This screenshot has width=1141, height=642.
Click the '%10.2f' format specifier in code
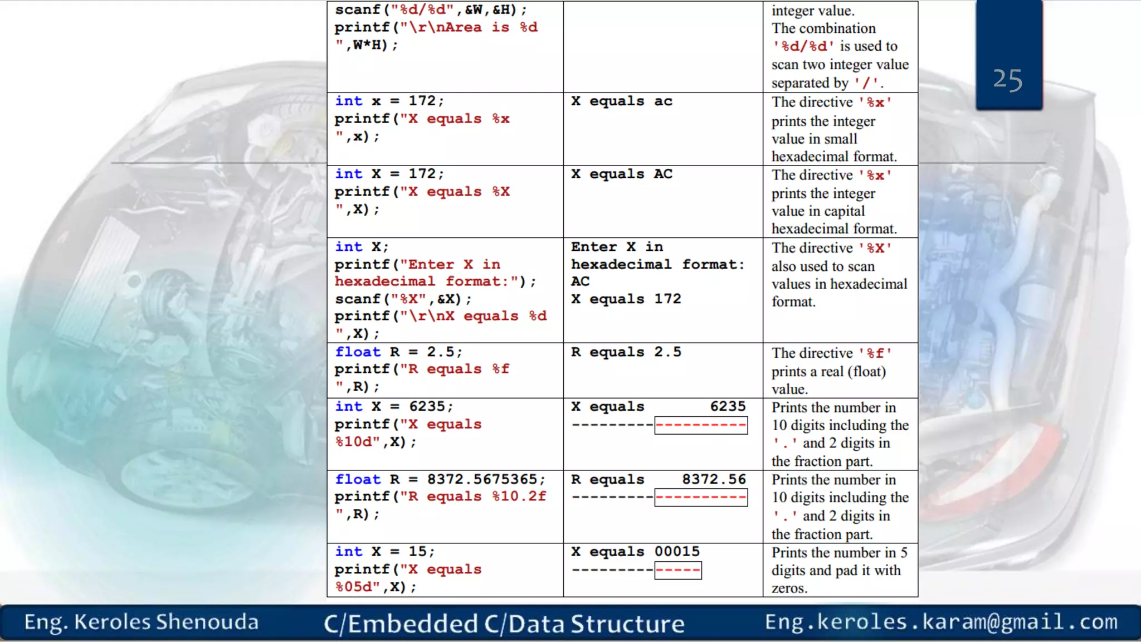pyautogui.click(x=519, y=497)
